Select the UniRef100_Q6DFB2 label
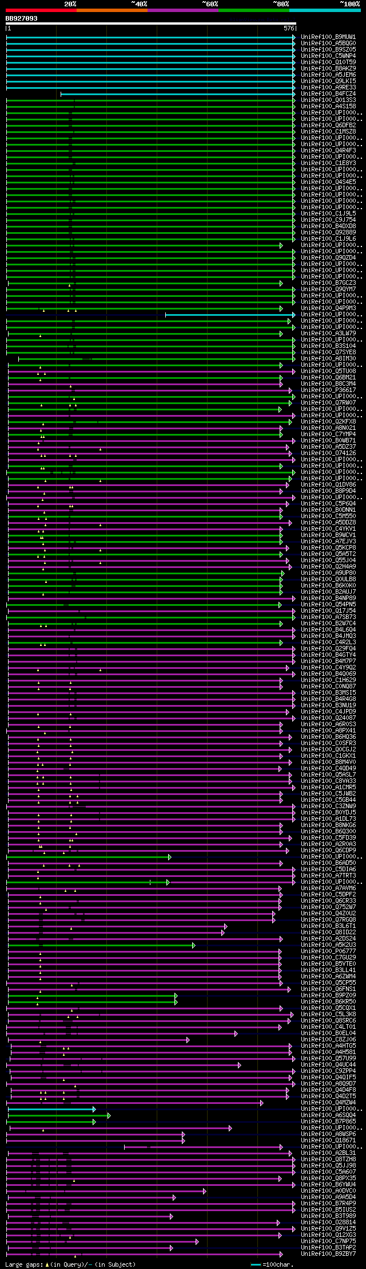This screenshot has height=1269, width=366. [328, 125]
